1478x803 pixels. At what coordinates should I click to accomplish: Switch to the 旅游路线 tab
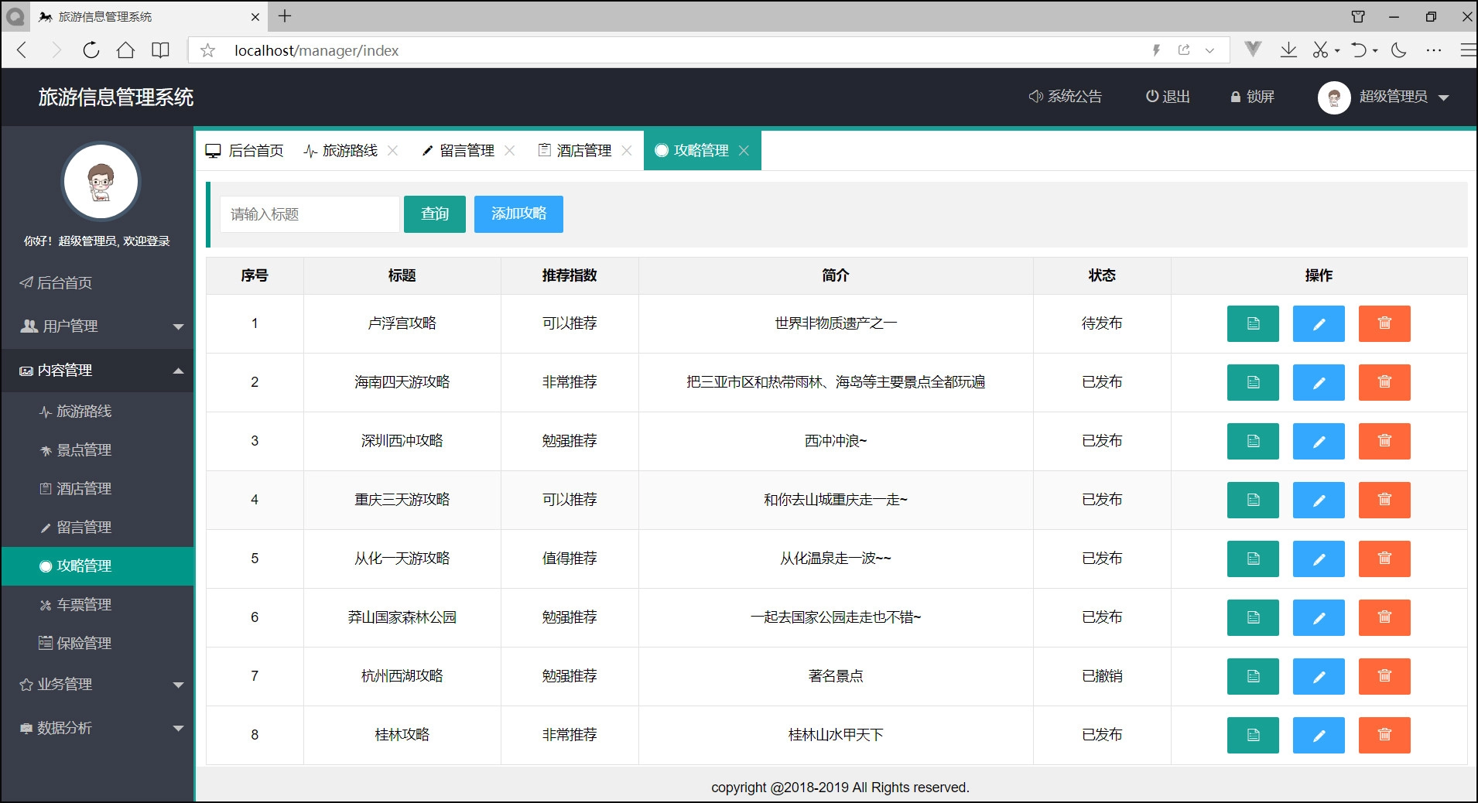coord(349,151)
